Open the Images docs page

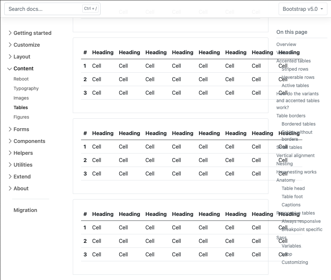point(21,98)
